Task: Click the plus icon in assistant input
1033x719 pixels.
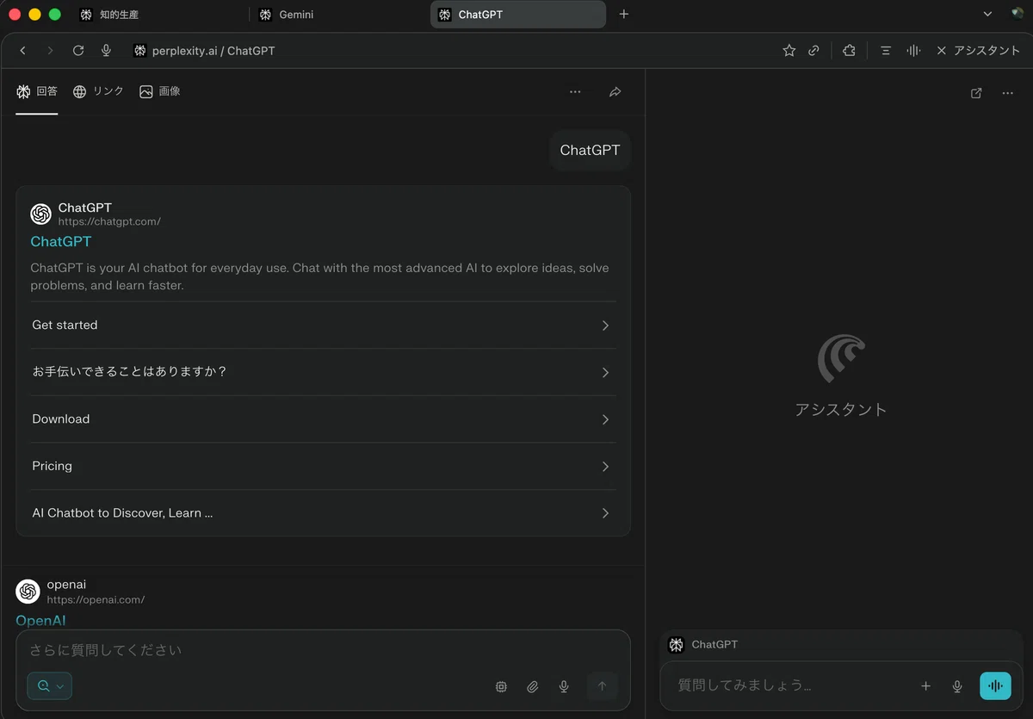Action: (925, 686)
